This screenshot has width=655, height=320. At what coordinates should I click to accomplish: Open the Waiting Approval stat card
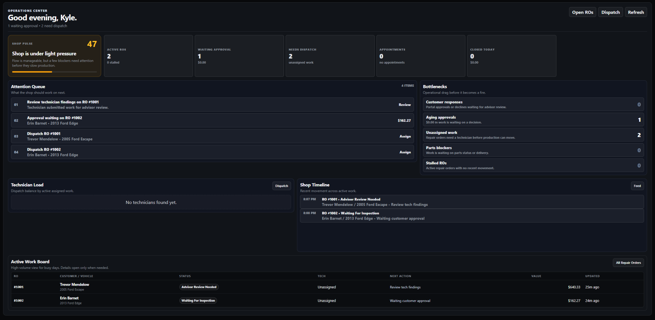[239, 56]
